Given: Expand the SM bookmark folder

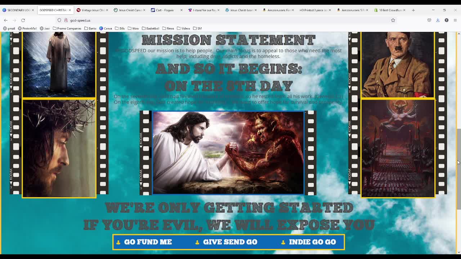Looking at the screenshot, I should 197,28.
